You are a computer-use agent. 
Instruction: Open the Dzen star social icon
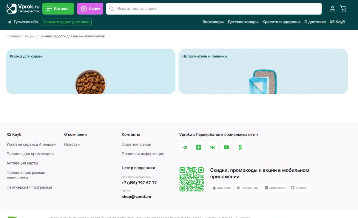pos(199,147)
